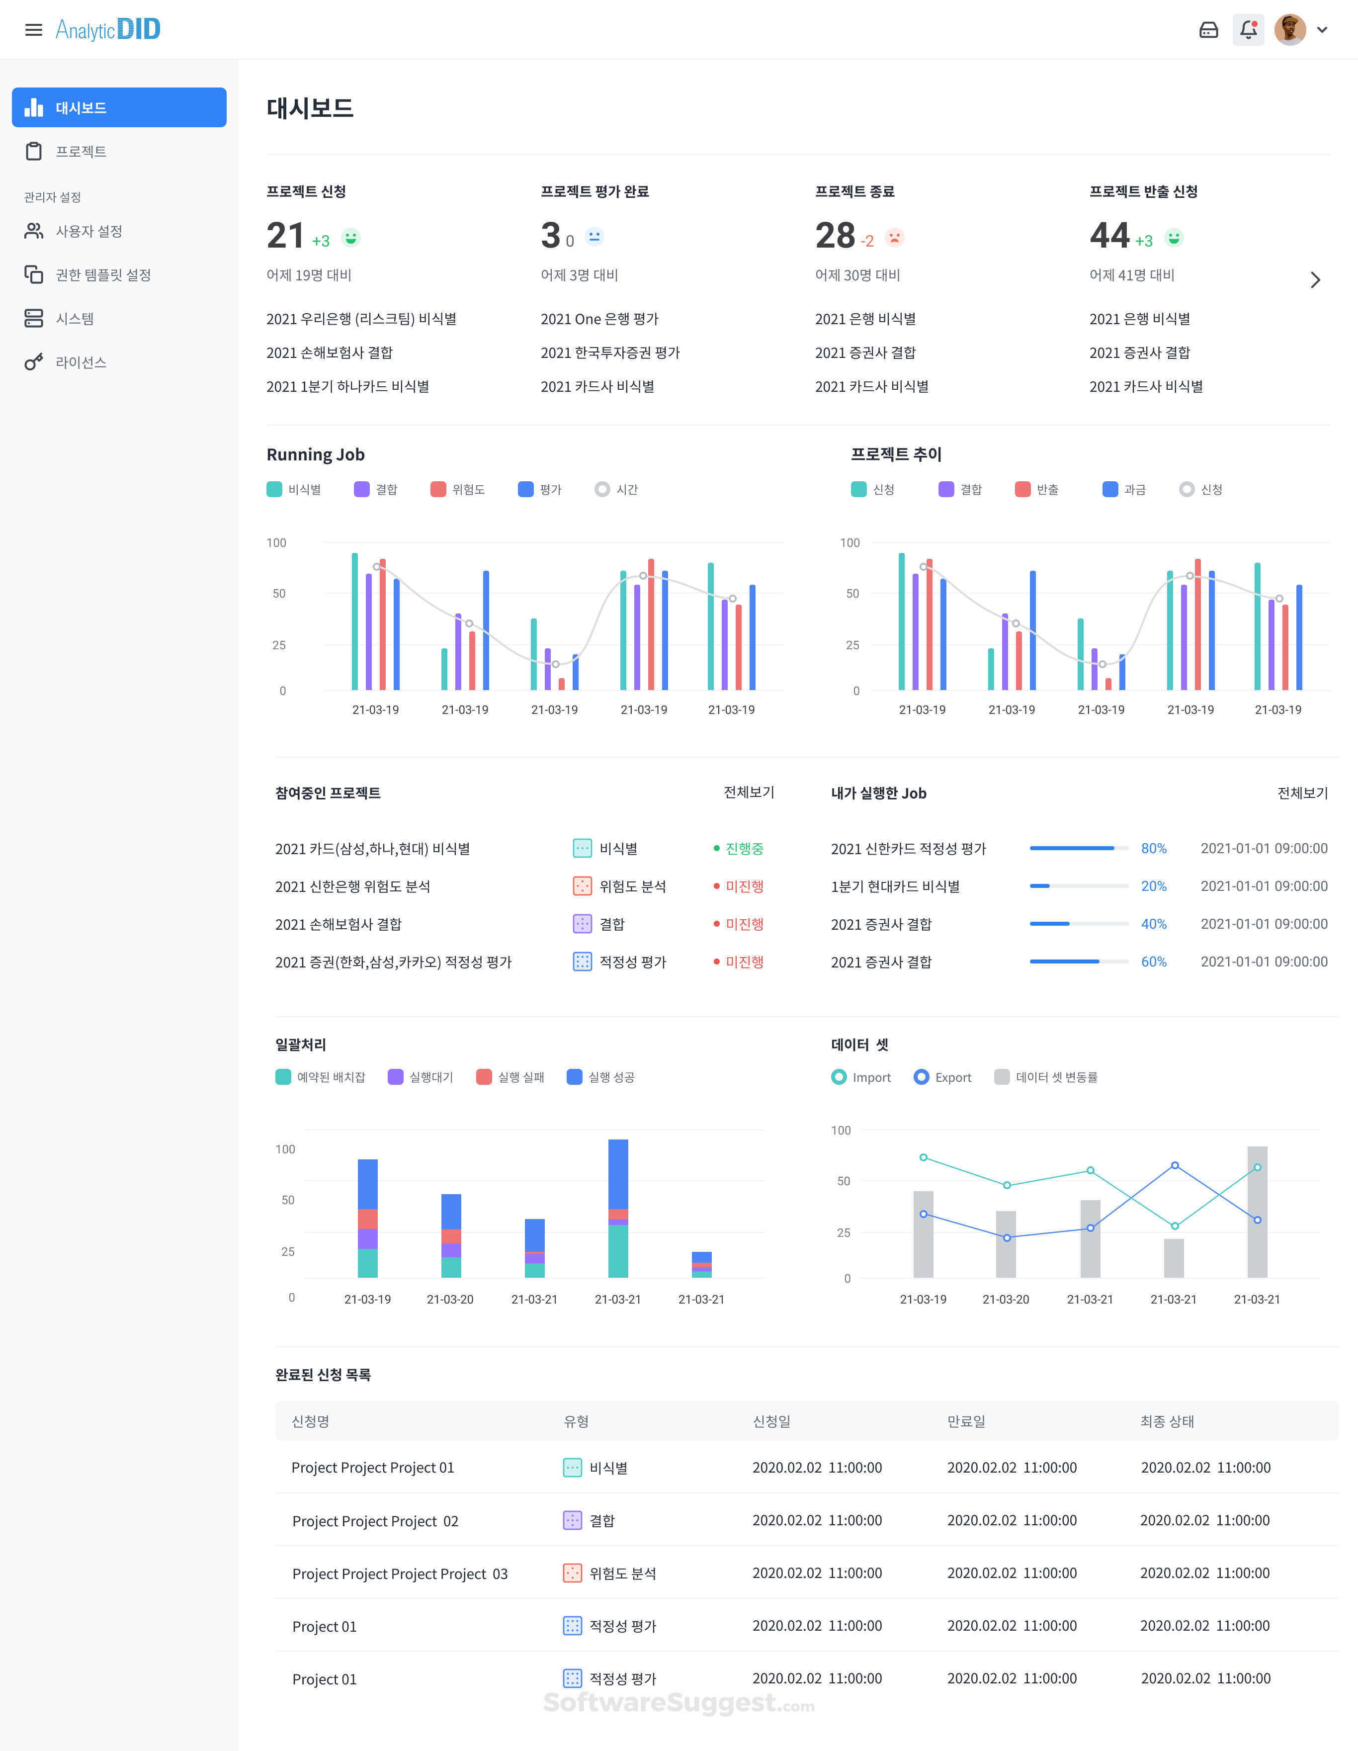Viewport: 1358px width, 1751px height.
Task: Click the 라이선스 key icon
Action: coord(34,361)
